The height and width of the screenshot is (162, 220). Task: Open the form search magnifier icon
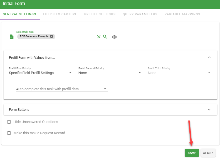click(x=105, y=37)
